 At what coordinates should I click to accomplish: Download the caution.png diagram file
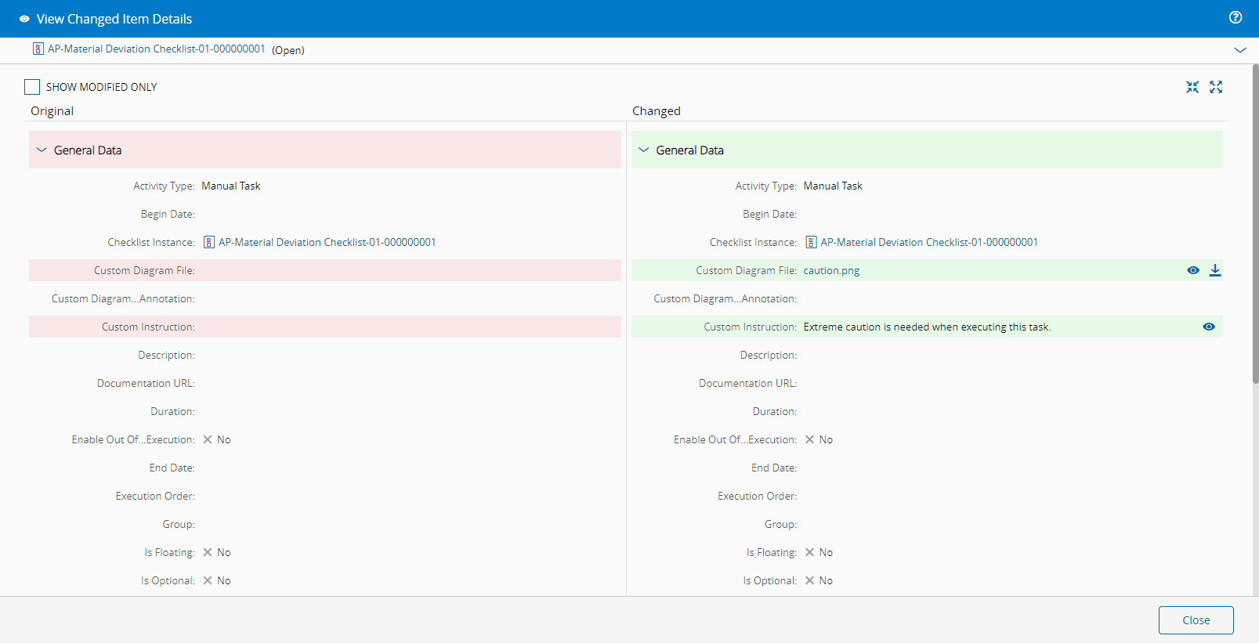click(1215, 270)
